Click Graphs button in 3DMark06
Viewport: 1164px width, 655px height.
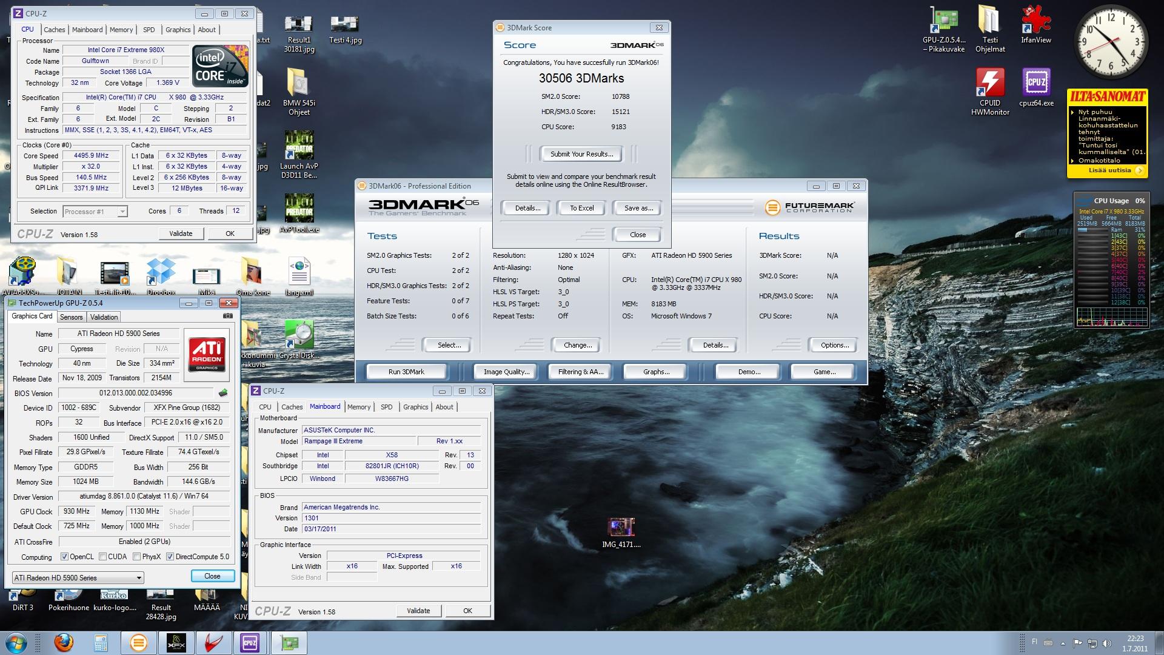pyautogui.click(x=656, y=372)
